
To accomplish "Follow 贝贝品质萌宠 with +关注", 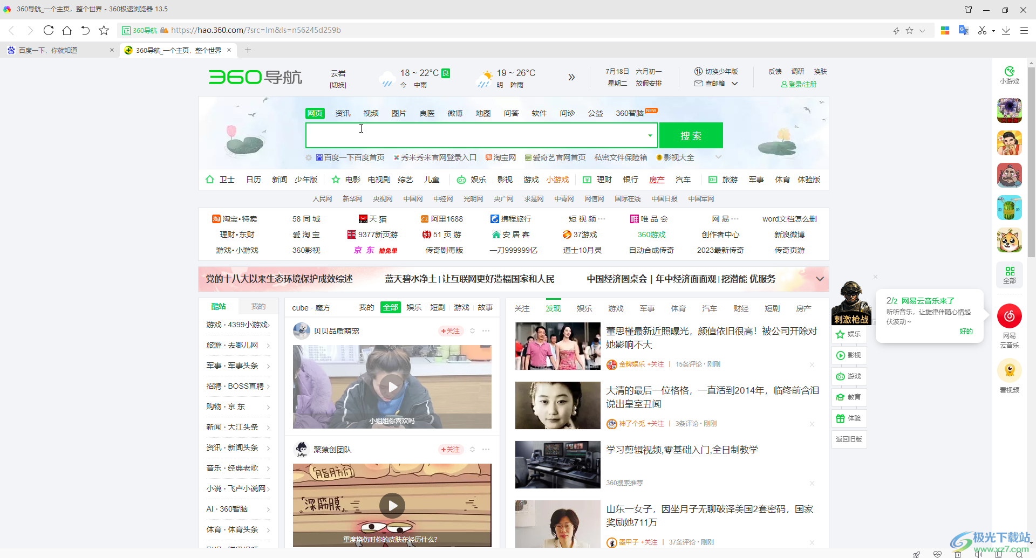I will click(x=450, y=331).
